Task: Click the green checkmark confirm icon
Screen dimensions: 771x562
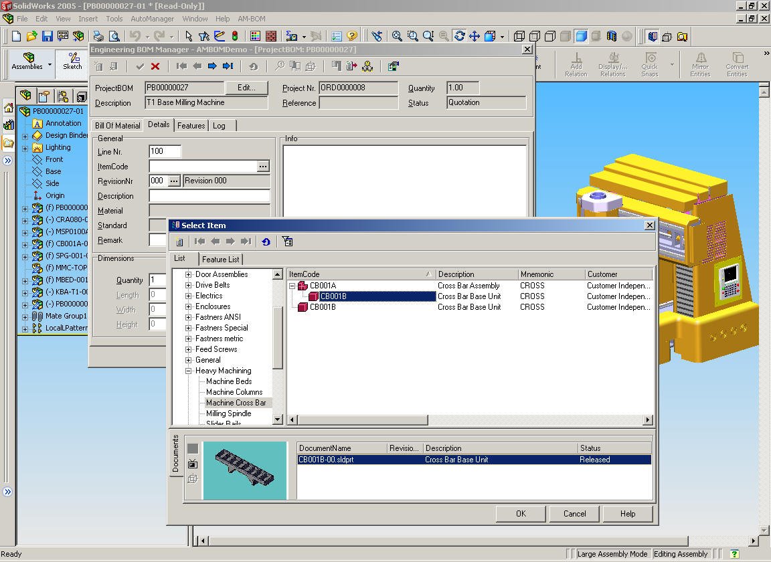Action: pos(140,66)
